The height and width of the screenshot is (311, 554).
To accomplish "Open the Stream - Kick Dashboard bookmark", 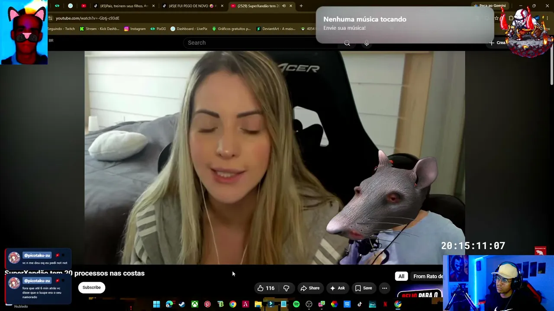I will (100, 29).
